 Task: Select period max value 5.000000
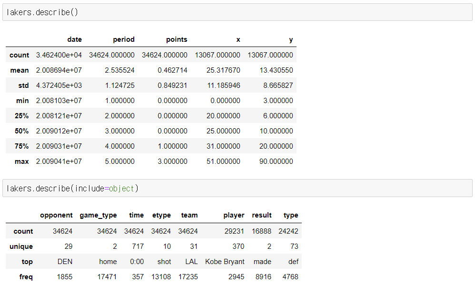click(x=119, y=161)
